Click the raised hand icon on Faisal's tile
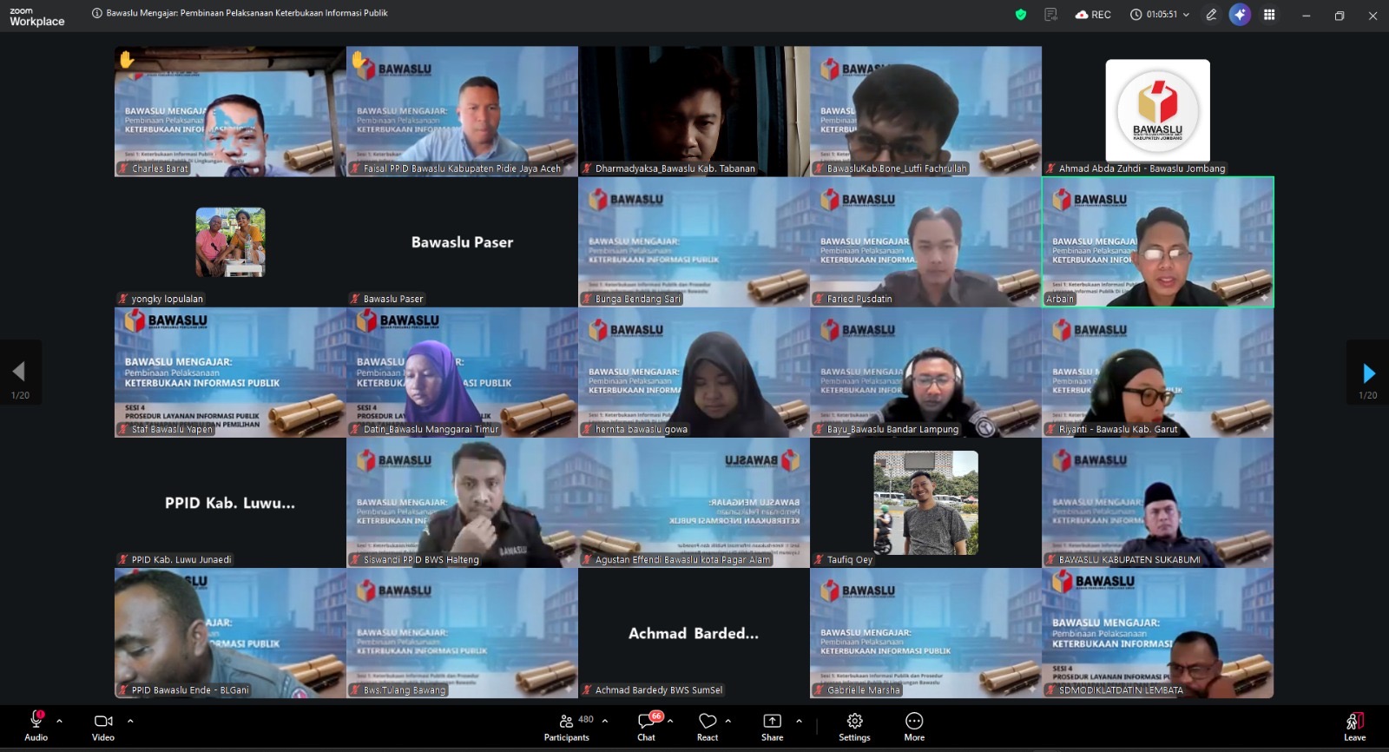Viewport: 1389px width, 752px height. click(359, 59)
